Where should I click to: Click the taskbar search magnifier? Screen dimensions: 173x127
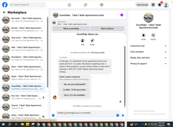point(10,124)
